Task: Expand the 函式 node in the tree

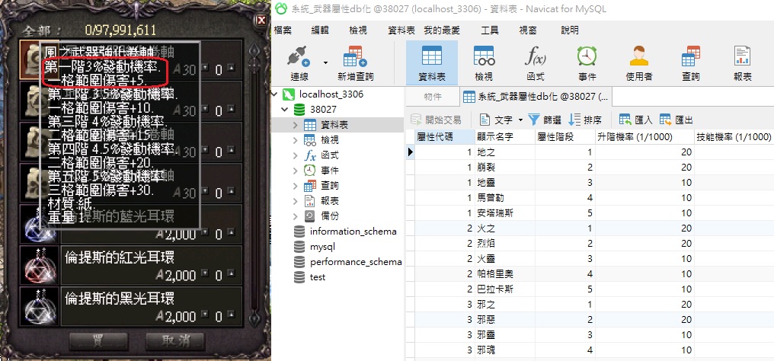Action: (x=295, y=155)
